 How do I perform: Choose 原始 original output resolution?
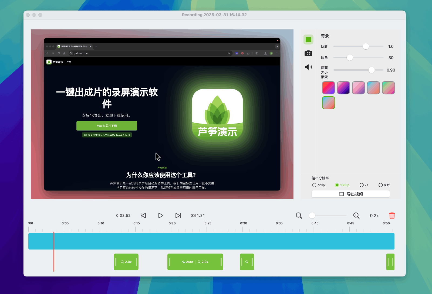pyautogui.click(x=384, y=185)
